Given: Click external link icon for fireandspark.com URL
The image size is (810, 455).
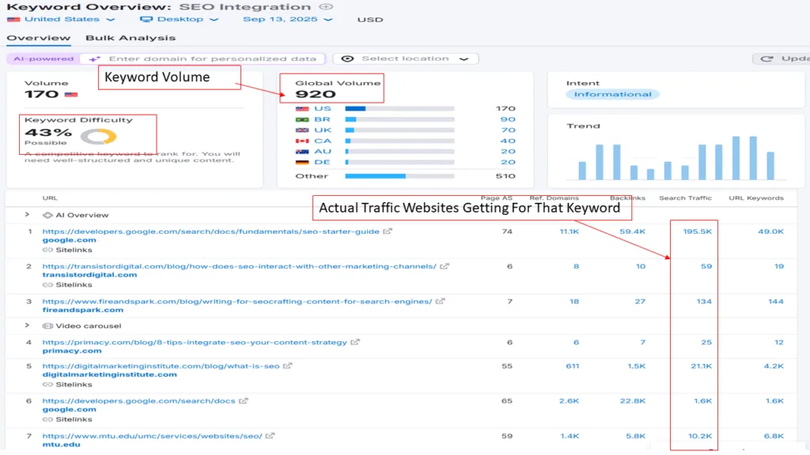Looking at the screenshot, I should (x=441, y=301).
